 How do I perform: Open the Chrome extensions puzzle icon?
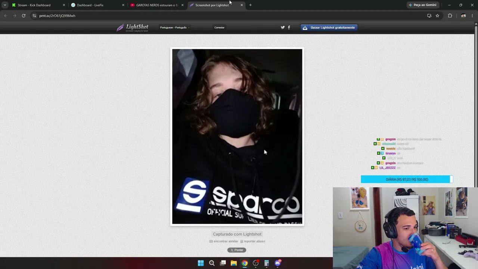450,16
